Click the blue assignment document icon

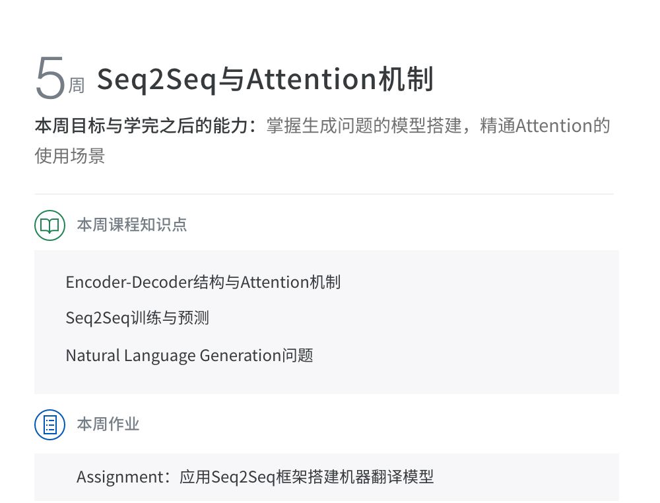pos(49,424)
